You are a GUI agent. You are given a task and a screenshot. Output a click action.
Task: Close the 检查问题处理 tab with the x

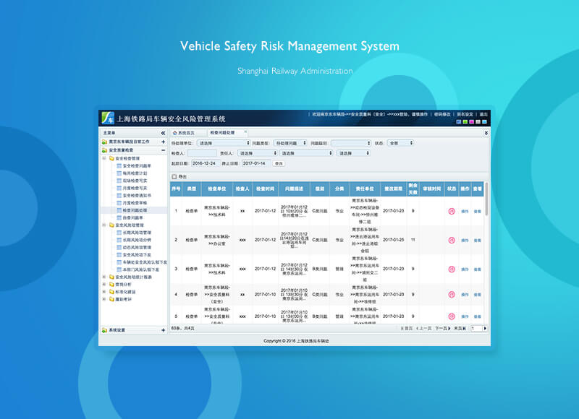click(x=245, y=133)
